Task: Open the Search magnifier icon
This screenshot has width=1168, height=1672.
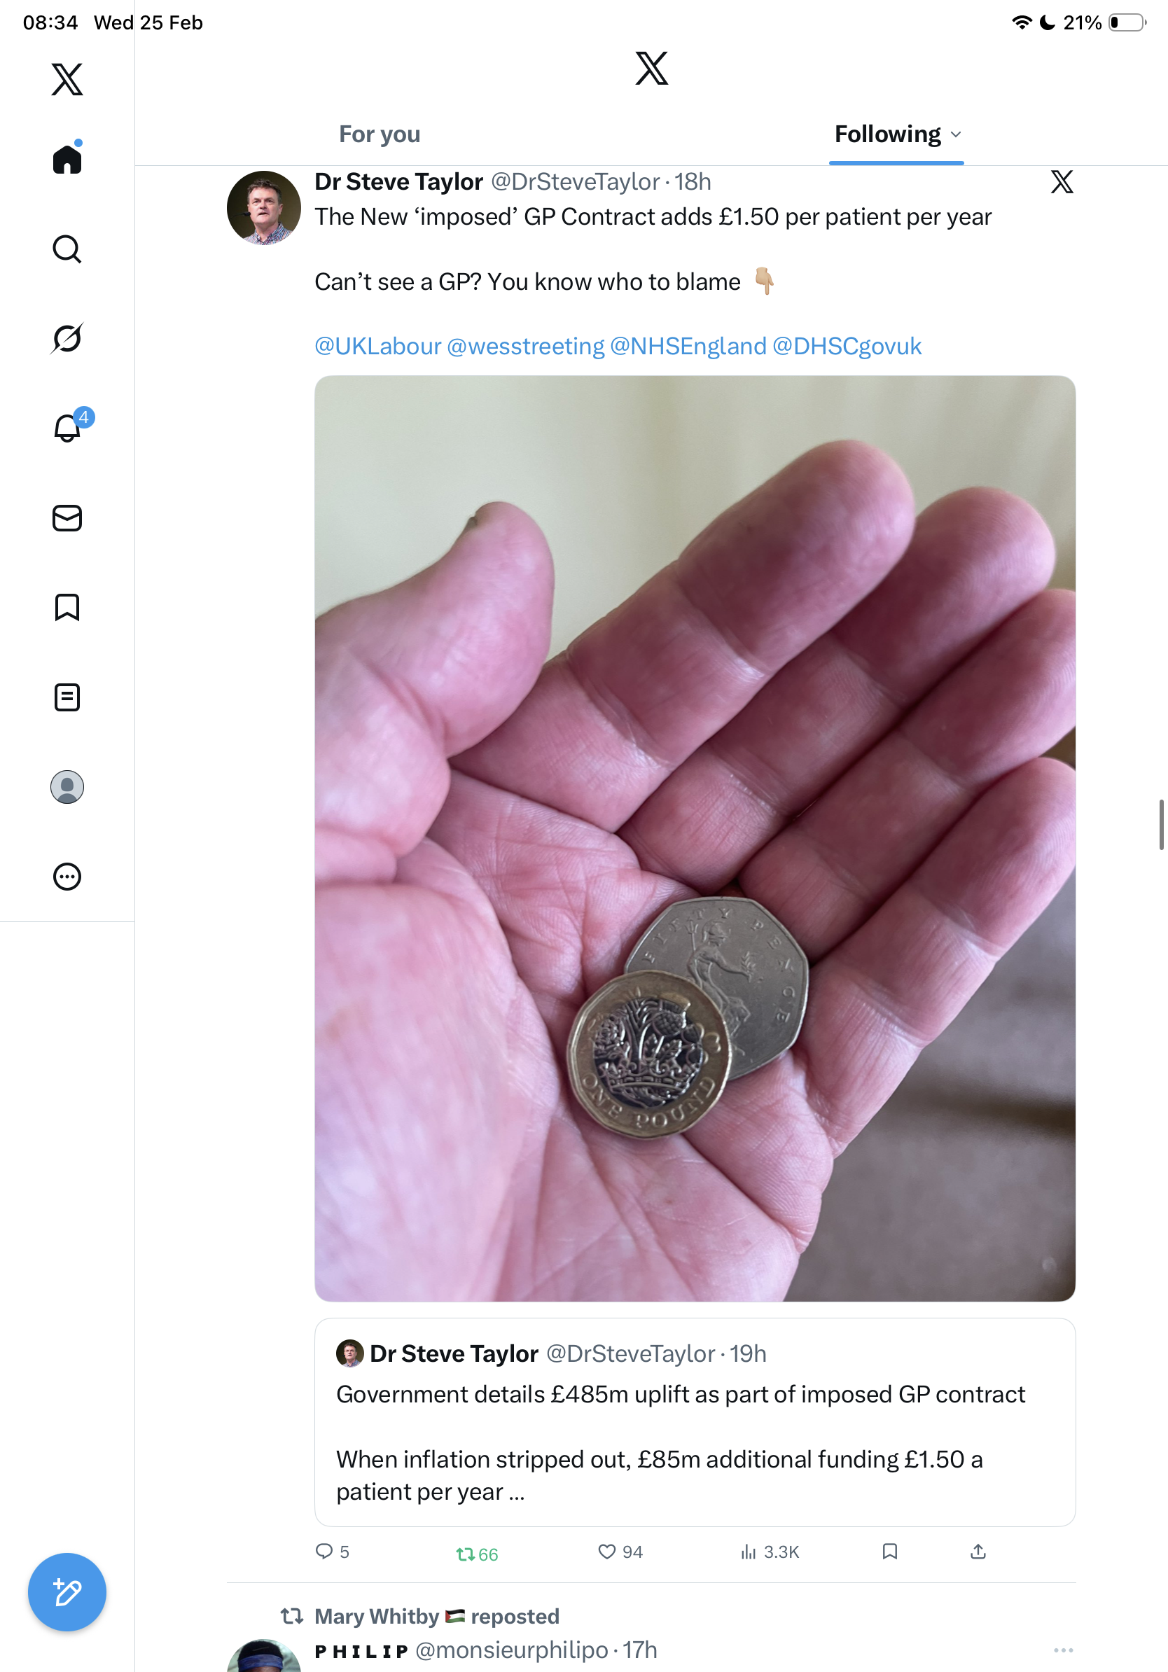Action: pyautogui.click(x=67, y=249)
